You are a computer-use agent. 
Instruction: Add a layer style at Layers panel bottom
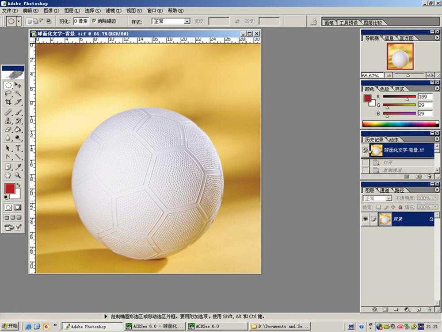[375, 309]
